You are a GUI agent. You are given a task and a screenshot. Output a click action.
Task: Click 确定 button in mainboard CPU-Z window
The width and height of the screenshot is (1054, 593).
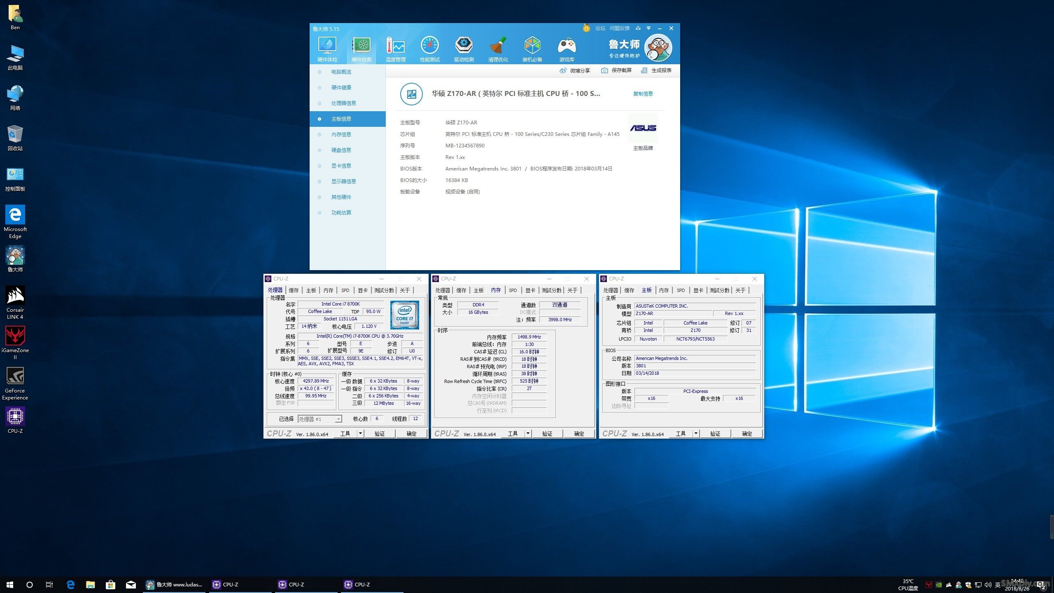point(747,434)
